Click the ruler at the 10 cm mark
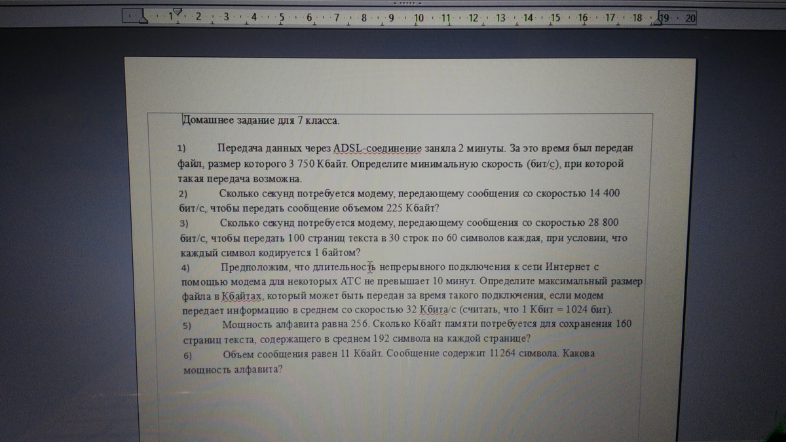 [x=419, y=18]
